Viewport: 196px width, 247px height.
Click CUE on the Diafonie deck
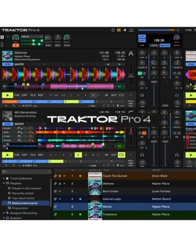click(x=17, y=95)
